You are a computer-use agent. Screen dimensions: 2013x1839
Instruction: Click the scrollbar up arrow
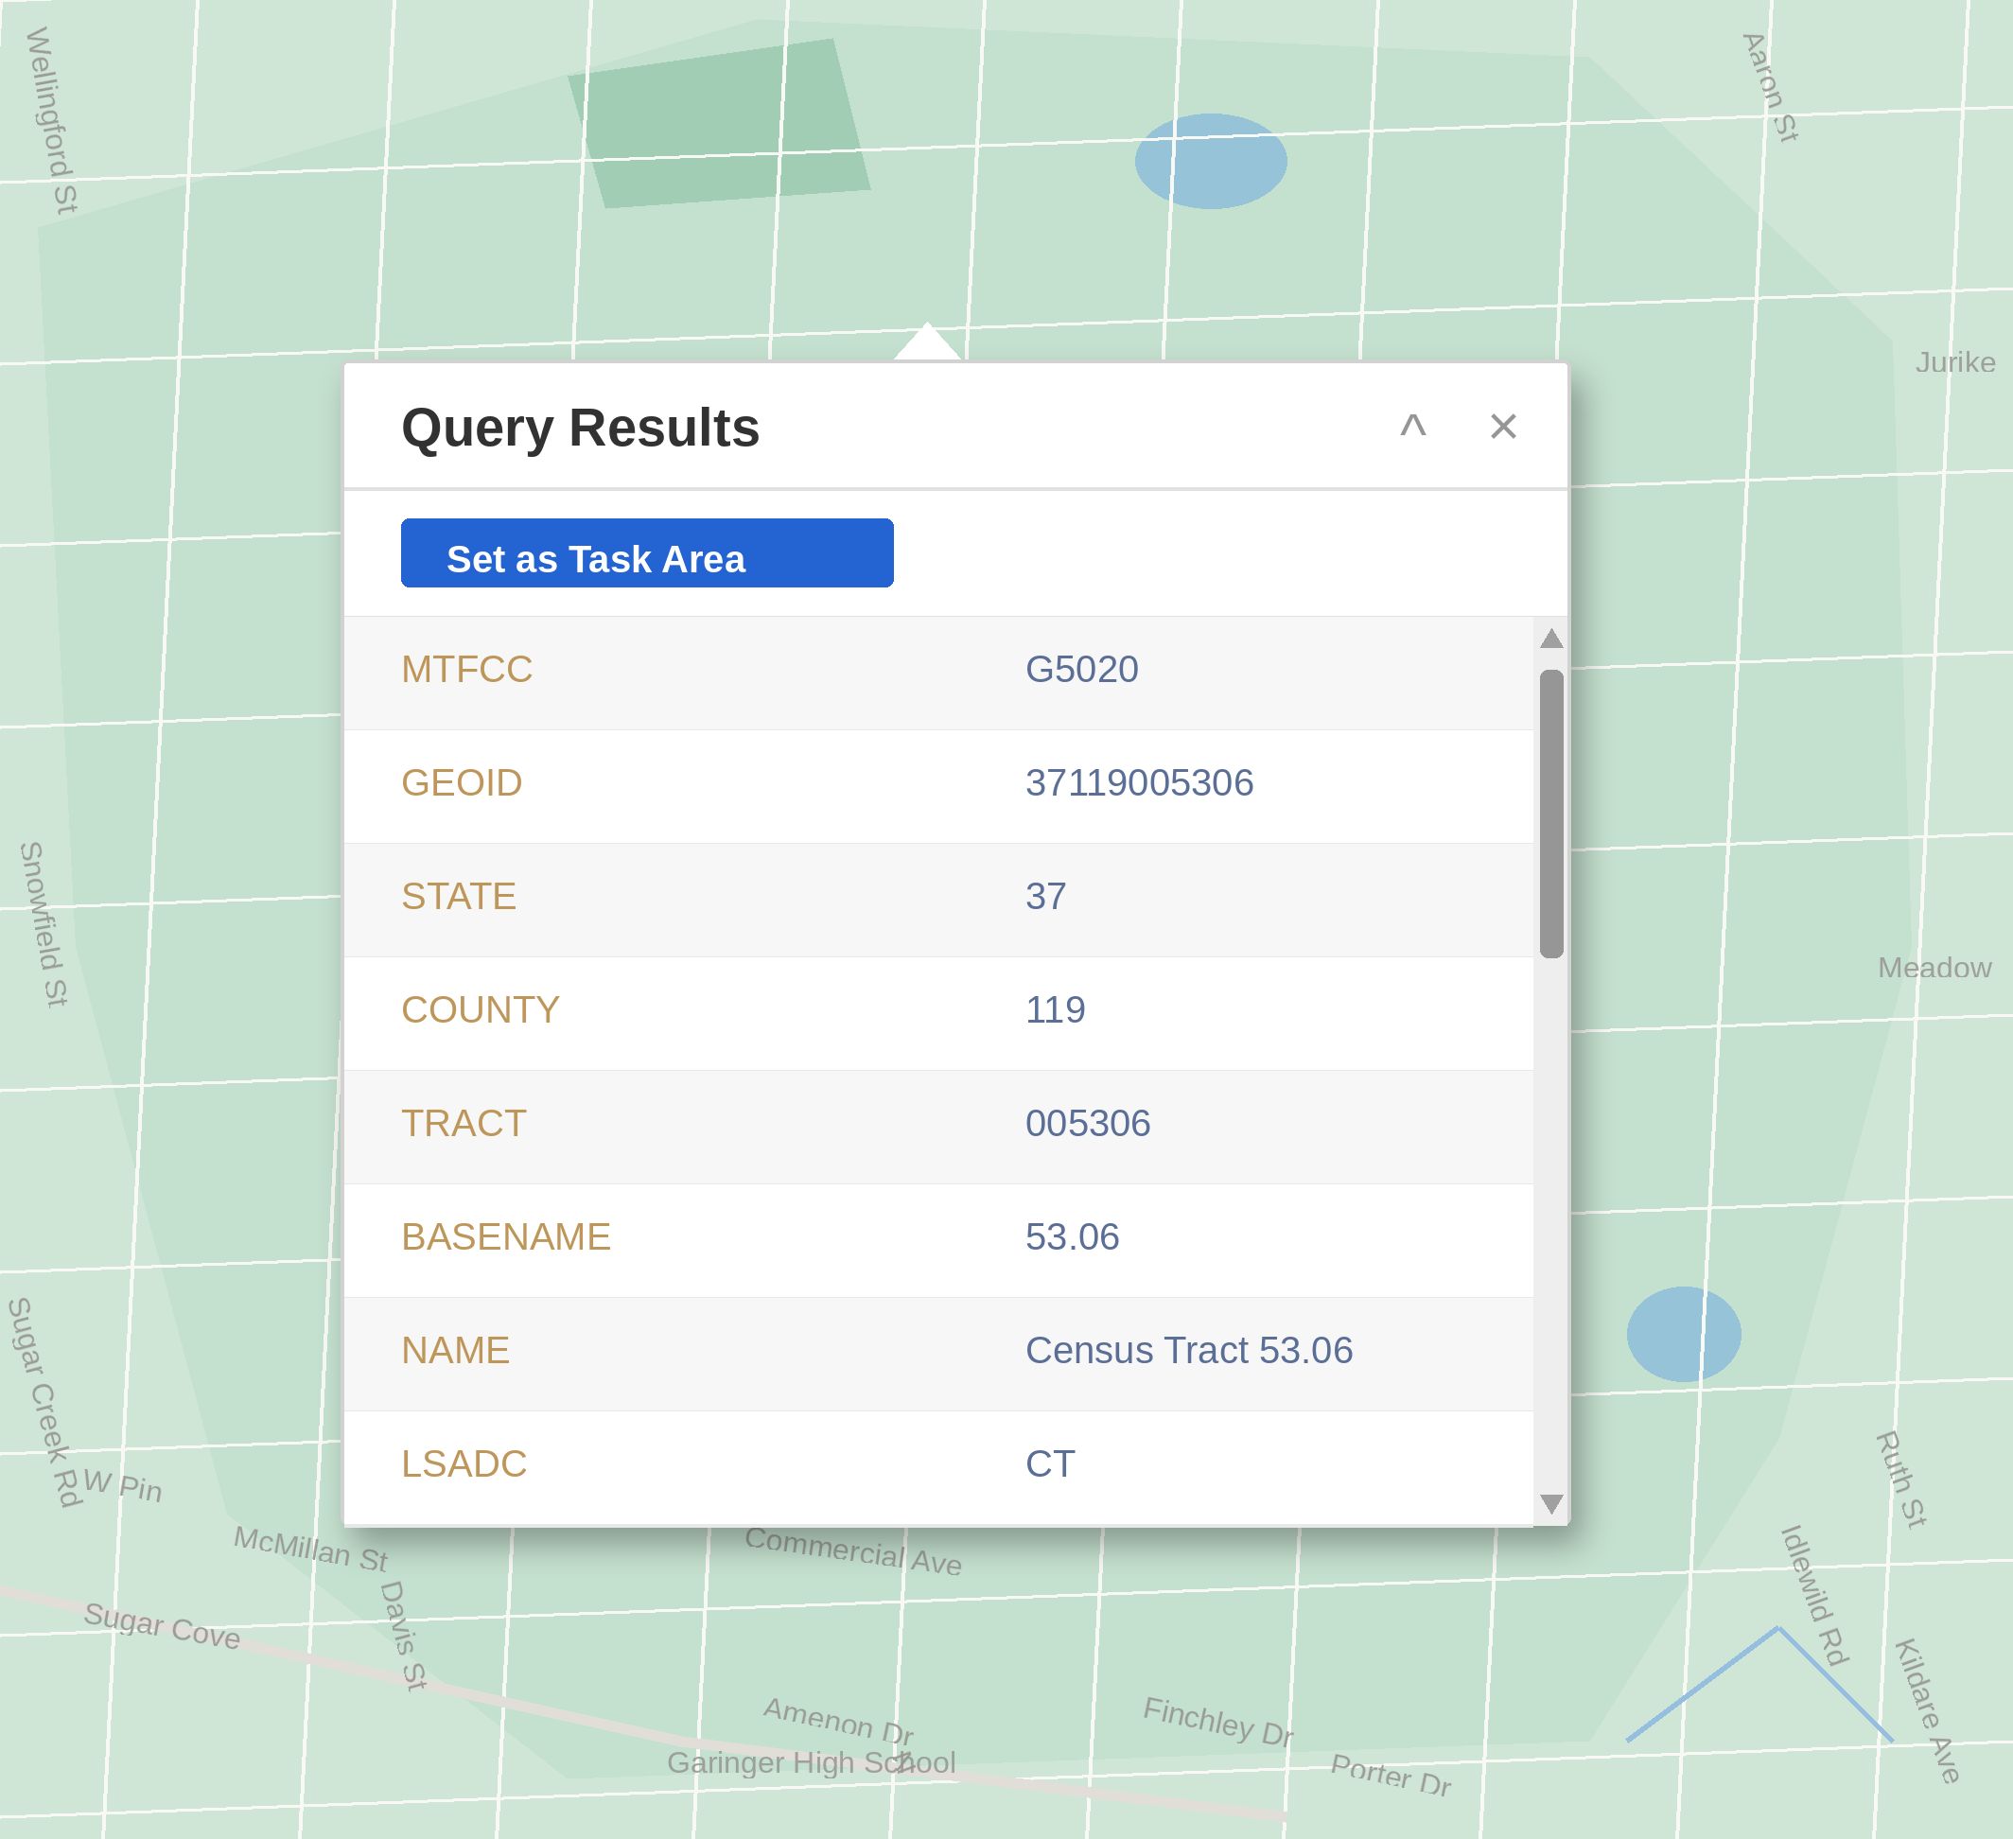[1550, 639]
